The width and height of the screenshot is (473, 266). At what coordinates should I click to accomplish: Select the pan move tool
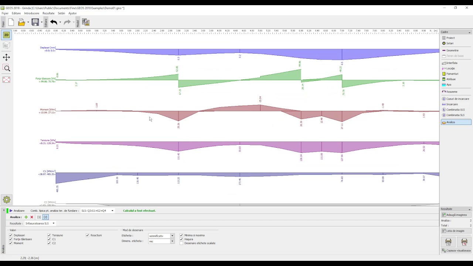(6, 57)
